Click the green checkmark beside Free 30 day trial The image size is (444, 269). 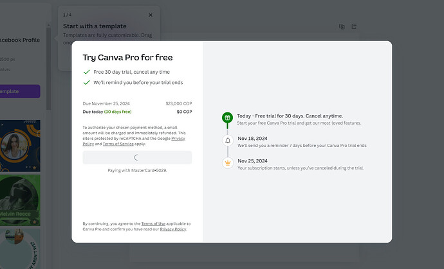[87, 72]
